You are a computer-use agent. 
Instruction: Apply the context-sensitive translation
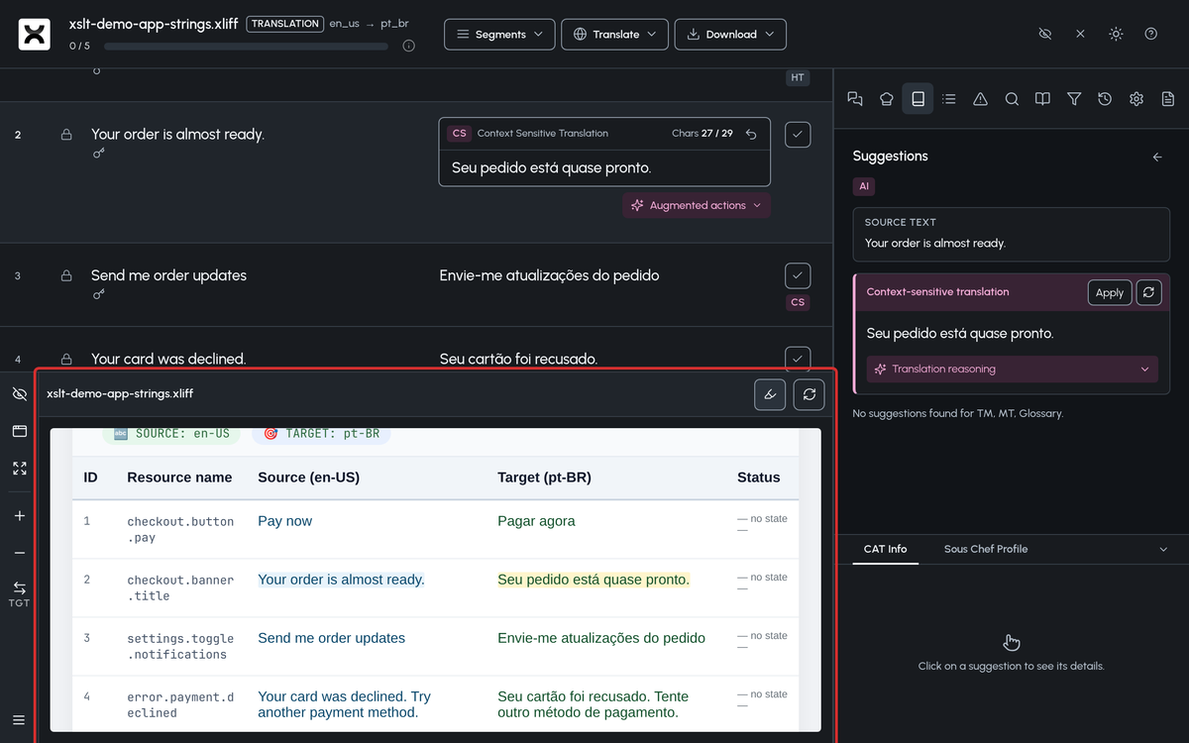1110,292
